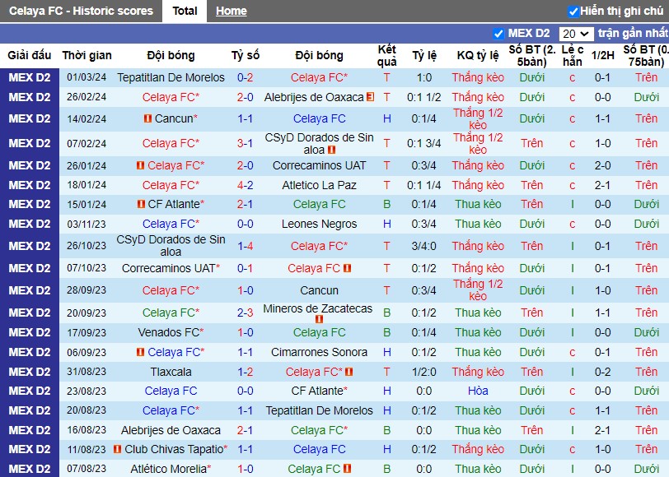Click Thắng 1/2 kèo on 28/09/23 row
669x477 pixels.
coord(478,290)
